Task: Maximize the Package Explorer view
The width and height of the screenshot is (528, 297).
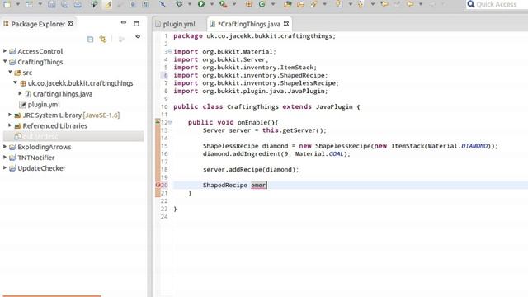Action: point(136,24)
